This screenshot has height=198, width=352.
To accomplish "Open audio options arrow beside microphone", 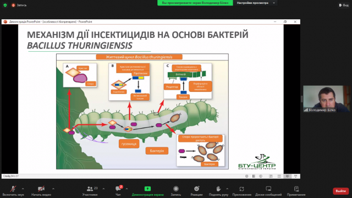I will click(23, 189).
